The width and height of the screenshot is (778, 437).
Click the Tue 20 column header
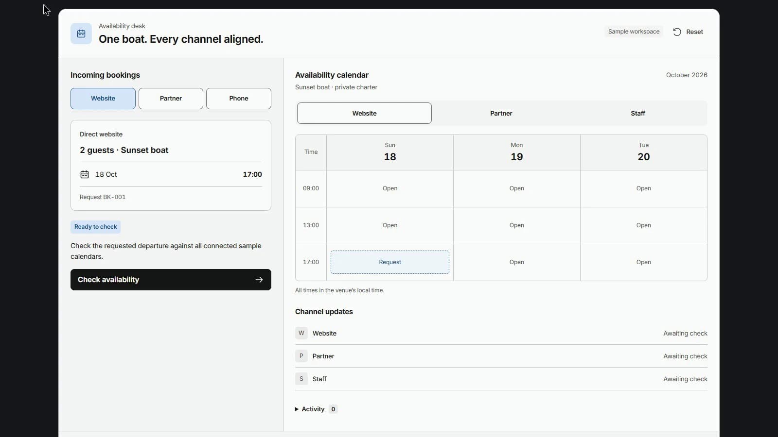(644, 152)
